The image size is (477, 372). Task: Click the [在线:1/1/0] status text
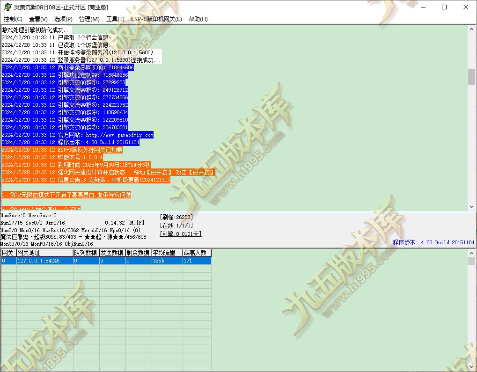tap(176, 226)
